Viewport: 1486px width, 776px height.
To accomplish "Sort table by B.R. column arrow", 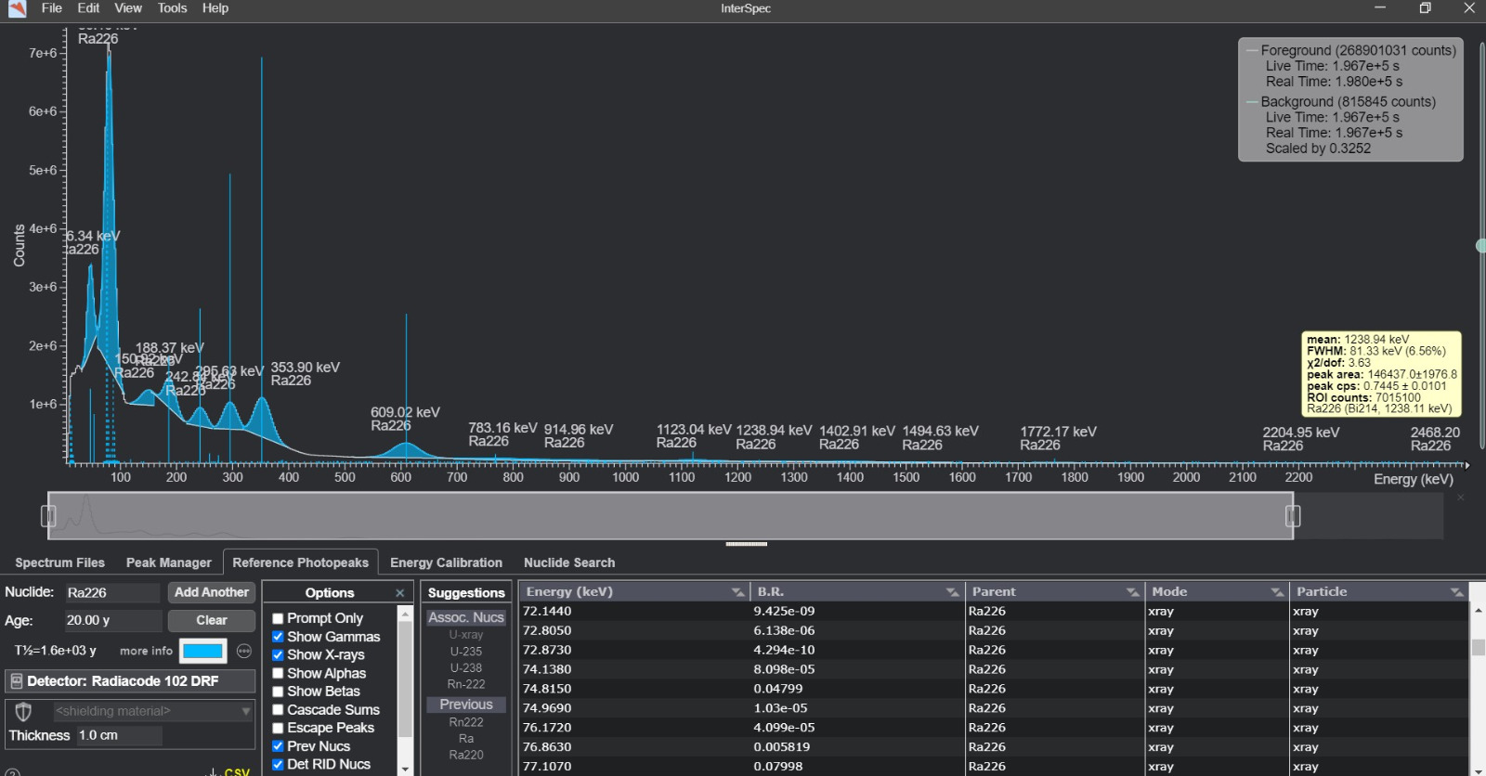I will (952, 592).
